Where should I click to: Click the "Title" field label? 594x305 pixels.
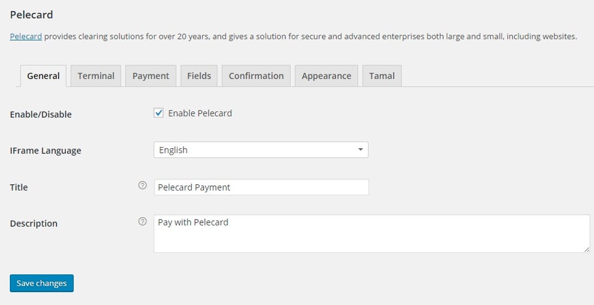click(19, 187)
